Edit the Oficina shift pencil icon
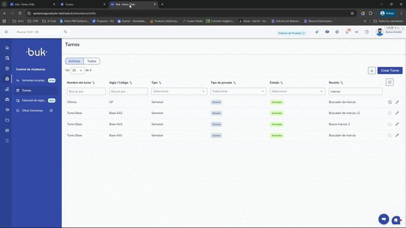 click(x=397, y=102)
